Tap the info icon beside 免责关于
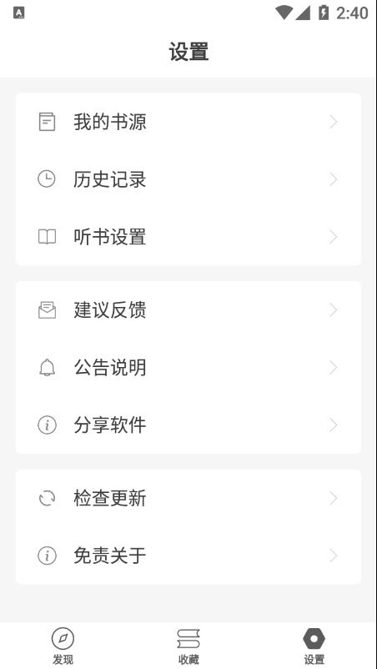 [47, 556]
